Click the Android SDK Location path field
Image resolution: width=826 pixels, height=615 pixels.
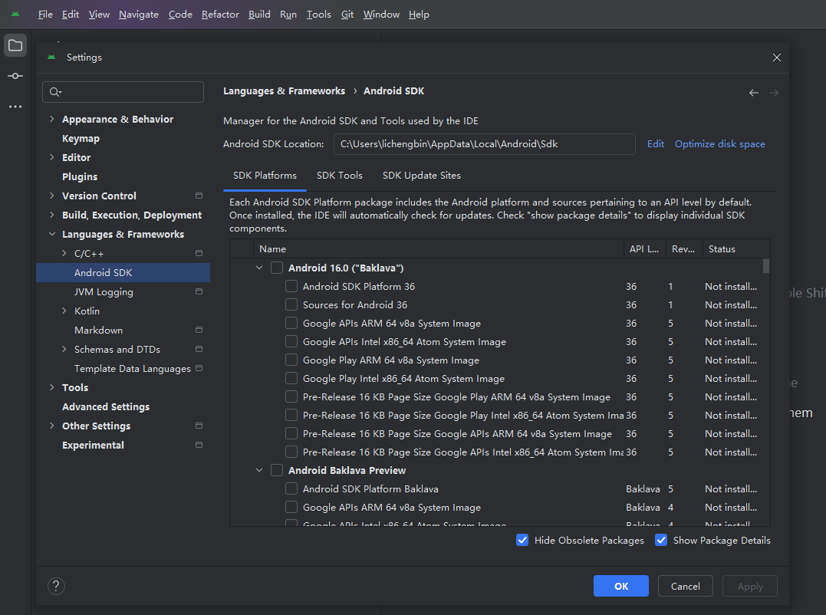tap(484, 143)
